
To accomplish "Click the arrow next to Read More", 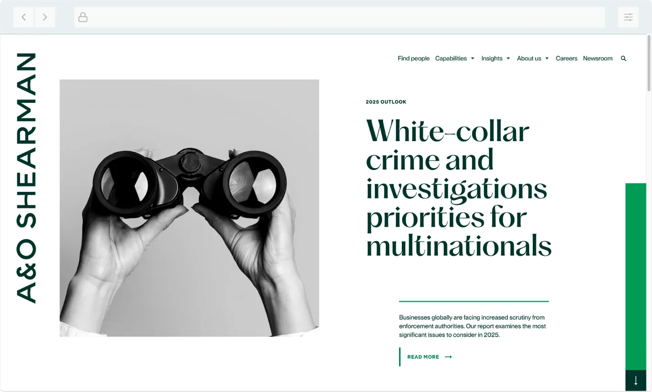I will coord(448,357).
